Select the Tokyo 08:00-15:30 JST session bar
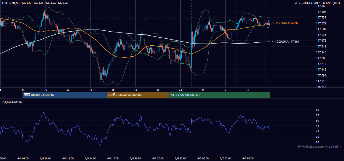The image size is (344, 161). [x=65, y=95]
